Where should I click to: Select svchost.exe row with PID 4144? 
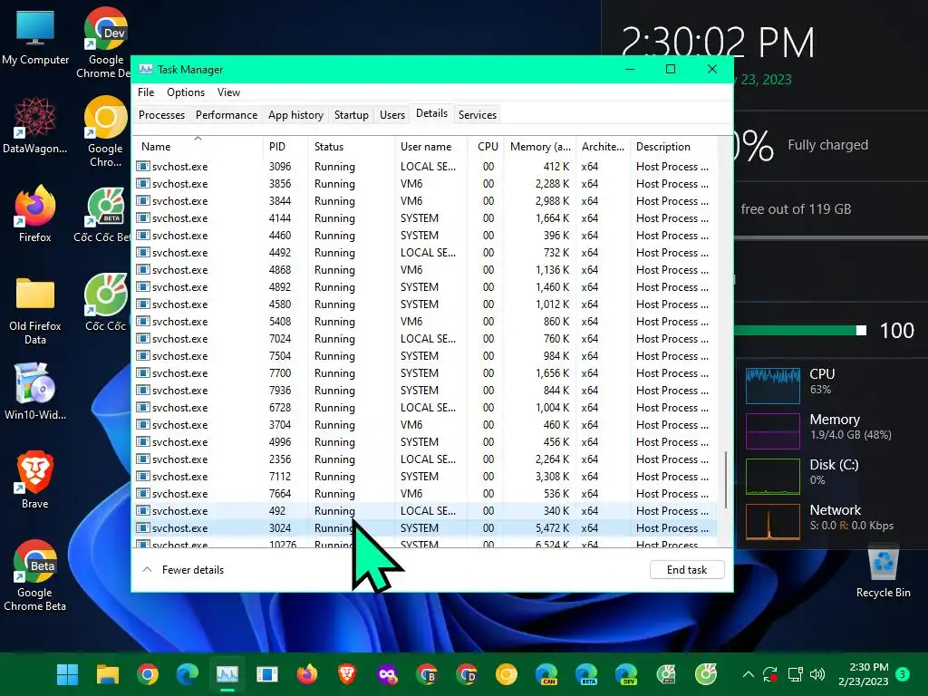[426, 217]
